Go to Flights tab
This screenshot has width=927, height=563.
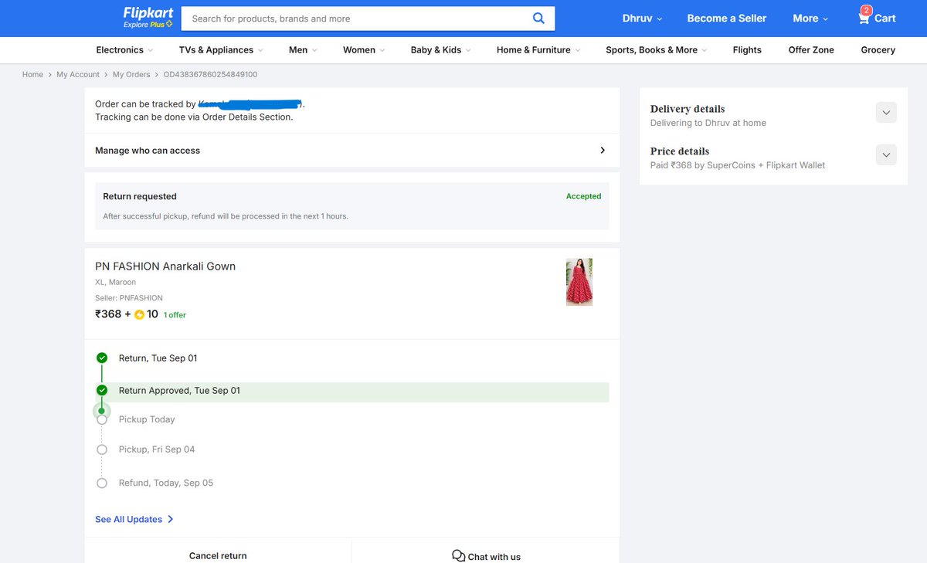coord(747,50)
